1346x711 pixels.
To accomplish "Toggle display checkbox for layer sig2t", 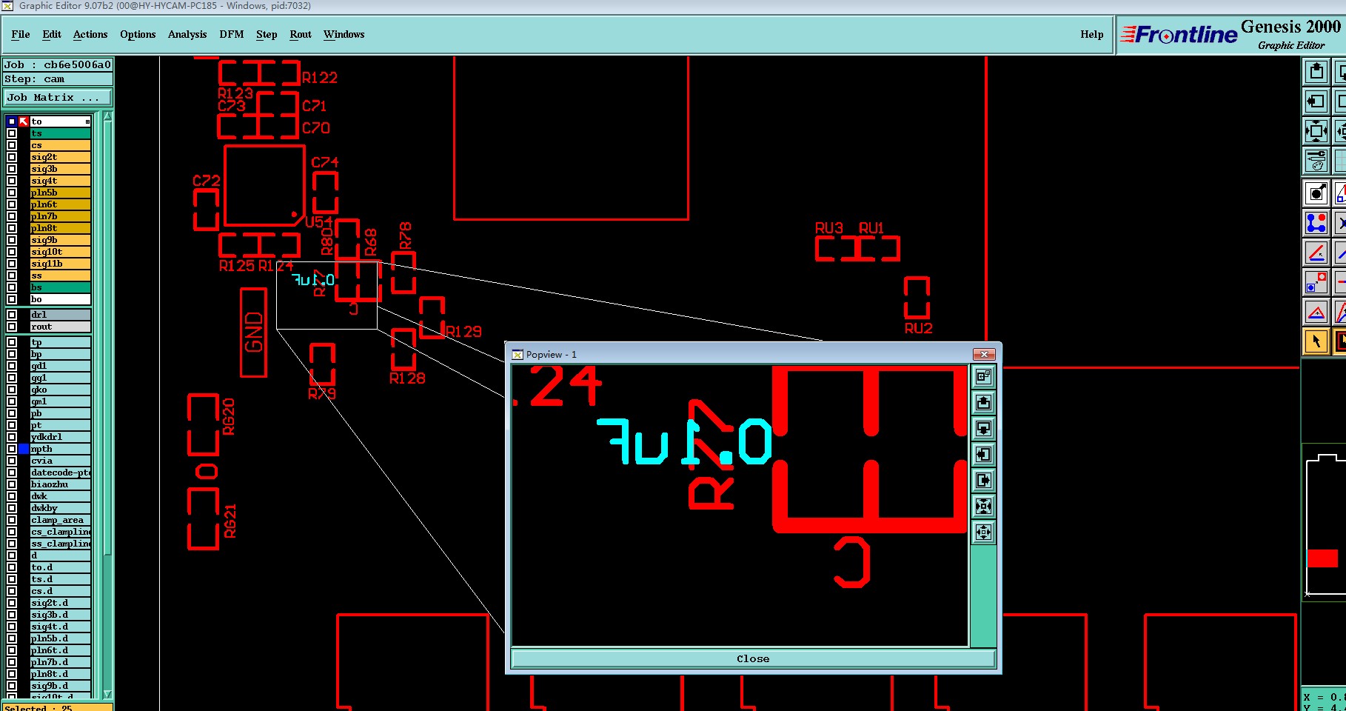I will (12, 157).
